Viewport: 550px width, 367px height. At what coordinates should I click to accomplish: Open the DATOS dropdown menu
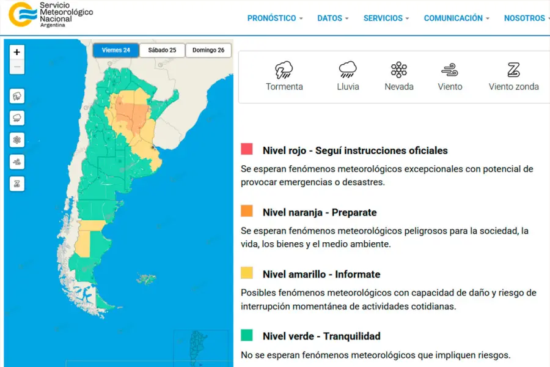click(x=333, y=18)
